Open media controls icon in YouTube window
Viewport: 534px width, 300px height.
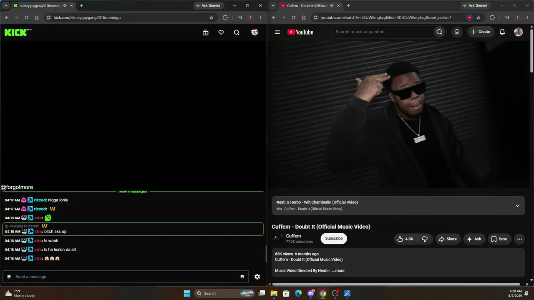[x=507, y=17]
